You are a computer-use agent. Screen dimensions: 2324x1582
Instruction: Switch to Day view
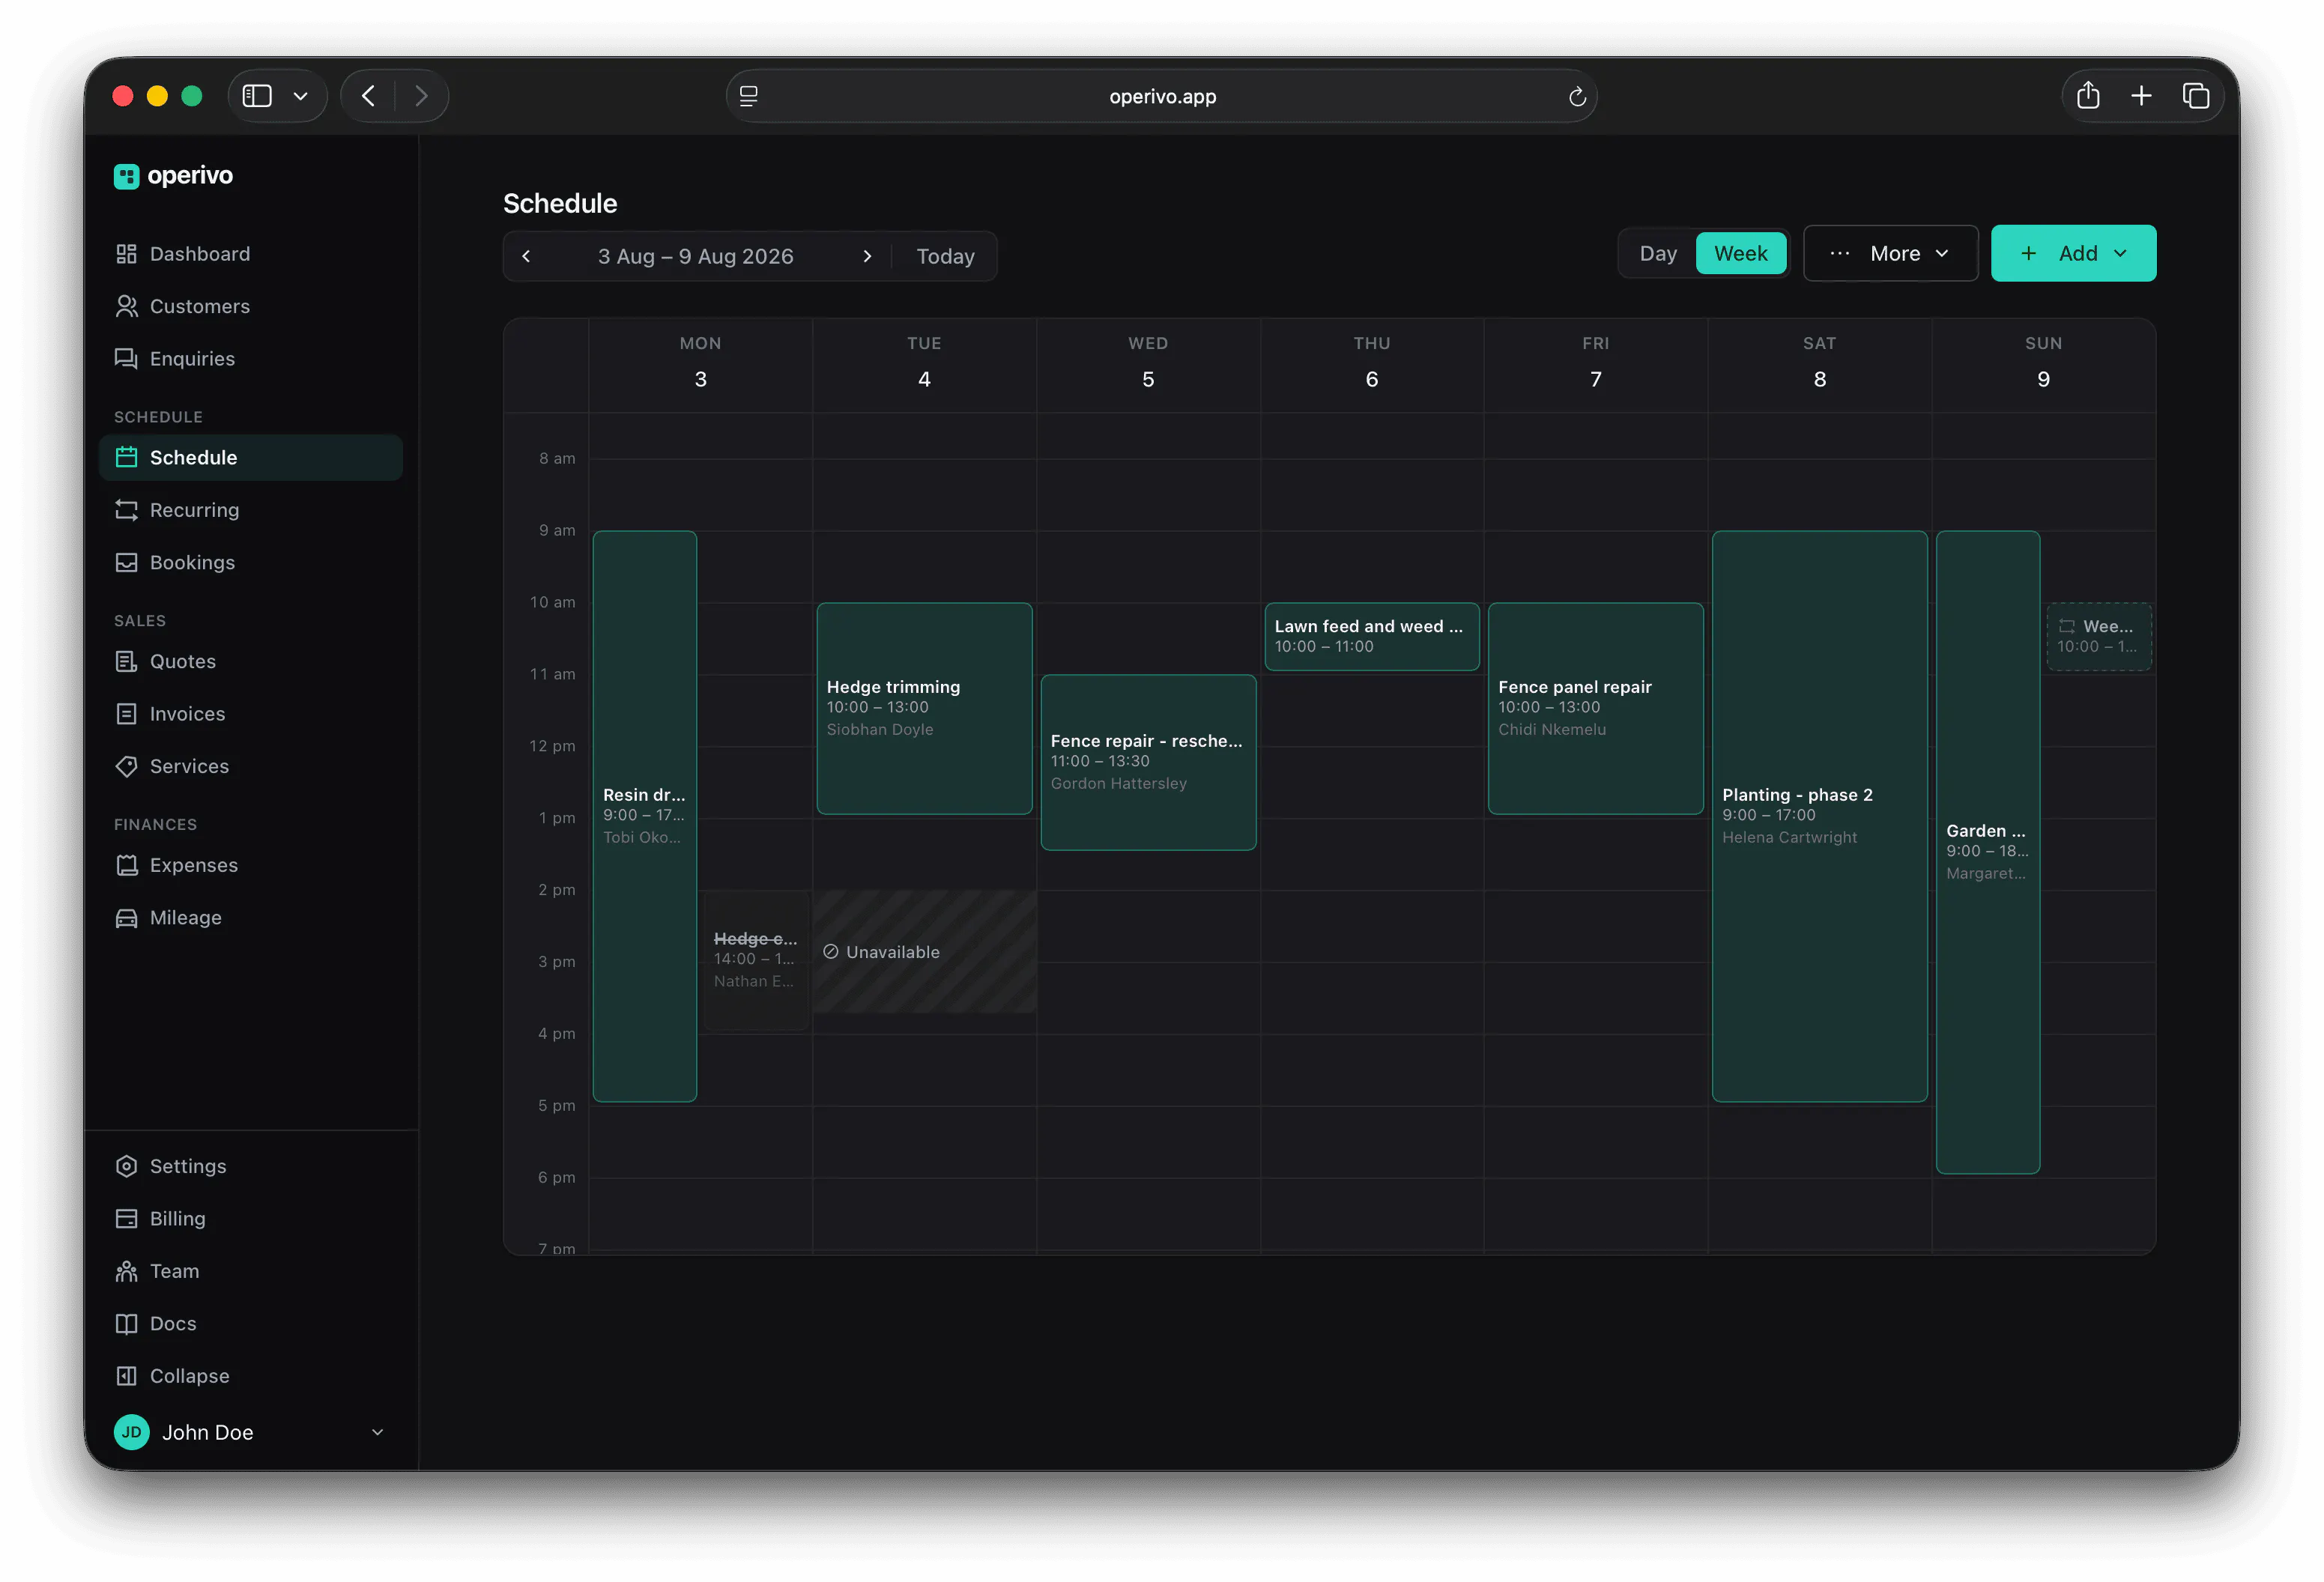[1658, 254]
